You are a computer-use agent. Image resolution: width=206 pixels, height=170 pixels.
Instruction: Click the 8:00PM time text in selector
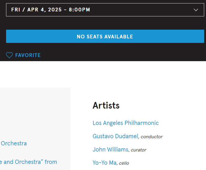pyautogui.click(x=79, y=10)
